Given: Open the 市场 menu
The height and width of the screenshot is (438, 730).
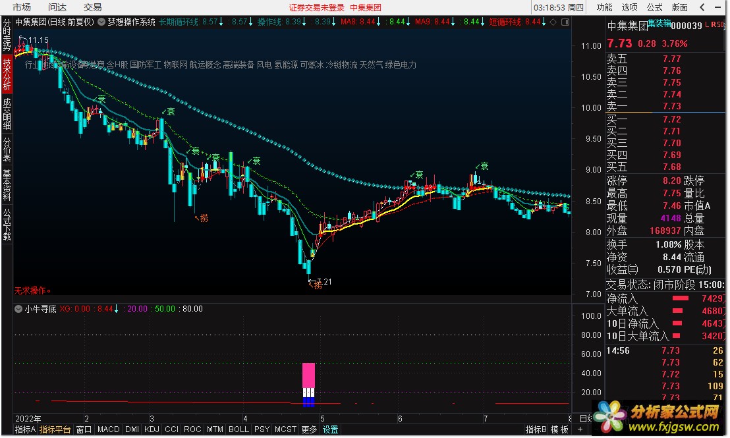Looking at the screenshot, I should [22, 7].
